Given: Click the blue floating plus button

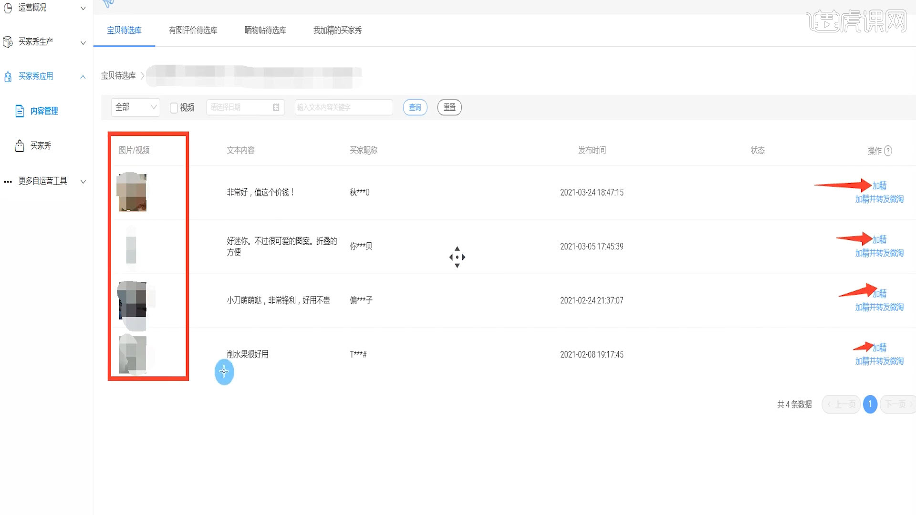Looking at the screenshot, I should [224, 371].
